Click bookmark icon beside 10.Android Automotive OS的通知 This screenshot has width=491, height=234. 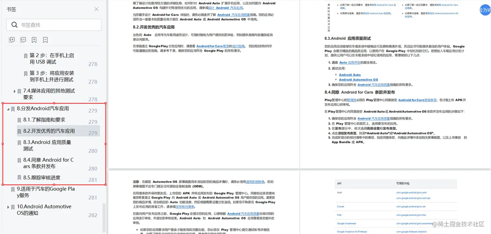[x=13, y=207]
